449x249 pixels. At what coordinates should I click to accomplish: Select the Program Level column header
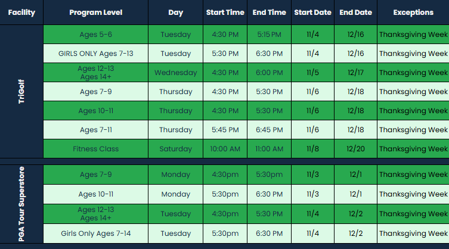(95, 13)
